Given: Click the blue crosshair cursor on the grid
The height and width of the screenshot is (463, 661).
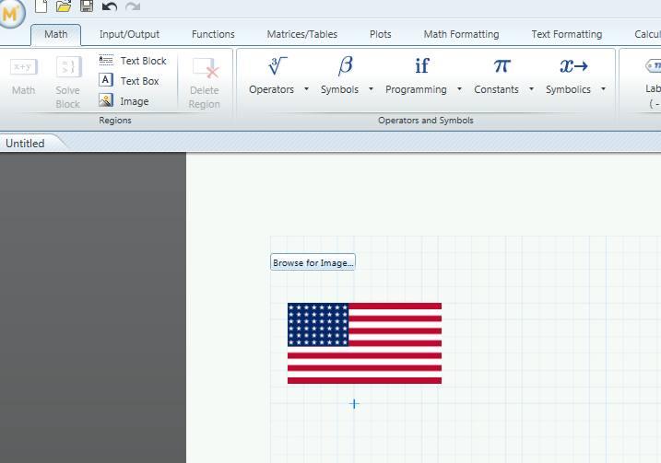Looking at the screenshot, I should tap(354, 404).
